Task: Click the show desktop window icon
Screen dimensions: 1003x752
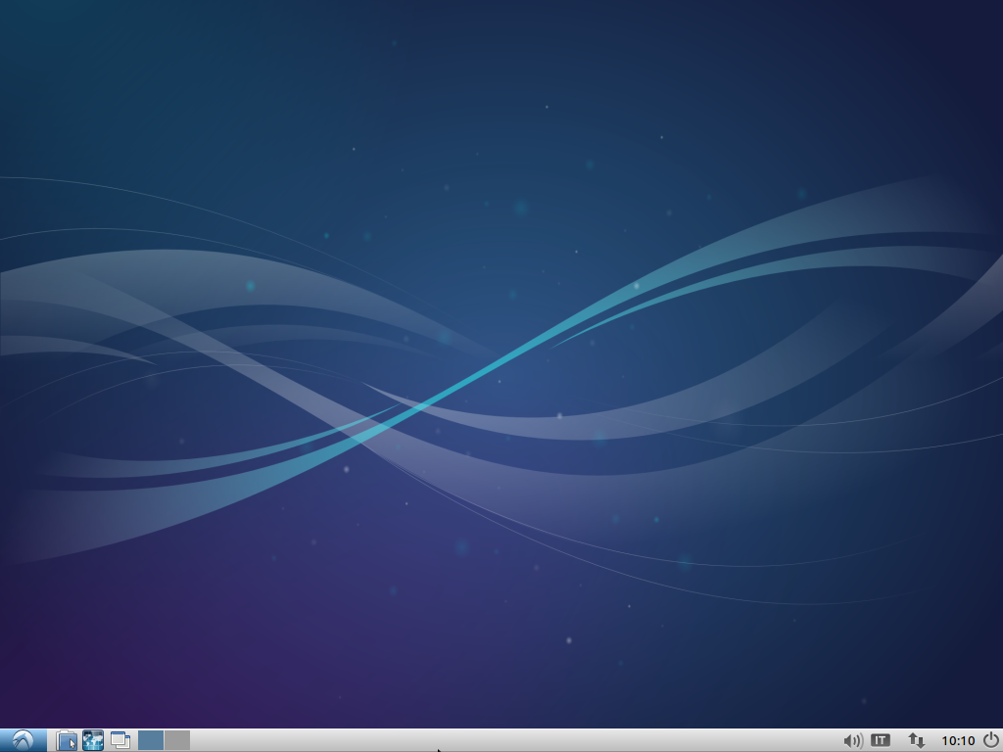Action: (119, 740)
